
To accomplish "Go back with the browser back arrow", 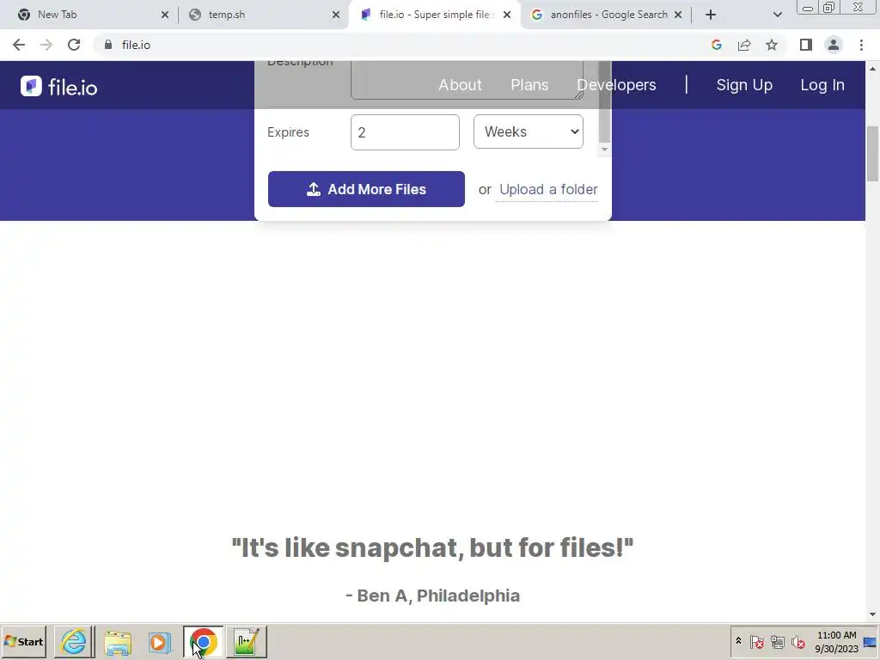I will (x=19, y=45).
